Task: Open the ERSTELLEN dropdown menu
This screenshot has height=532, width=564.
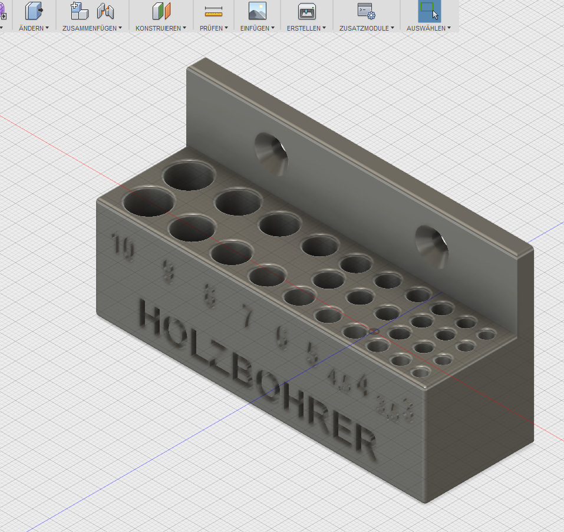Action: pos(306,28)
